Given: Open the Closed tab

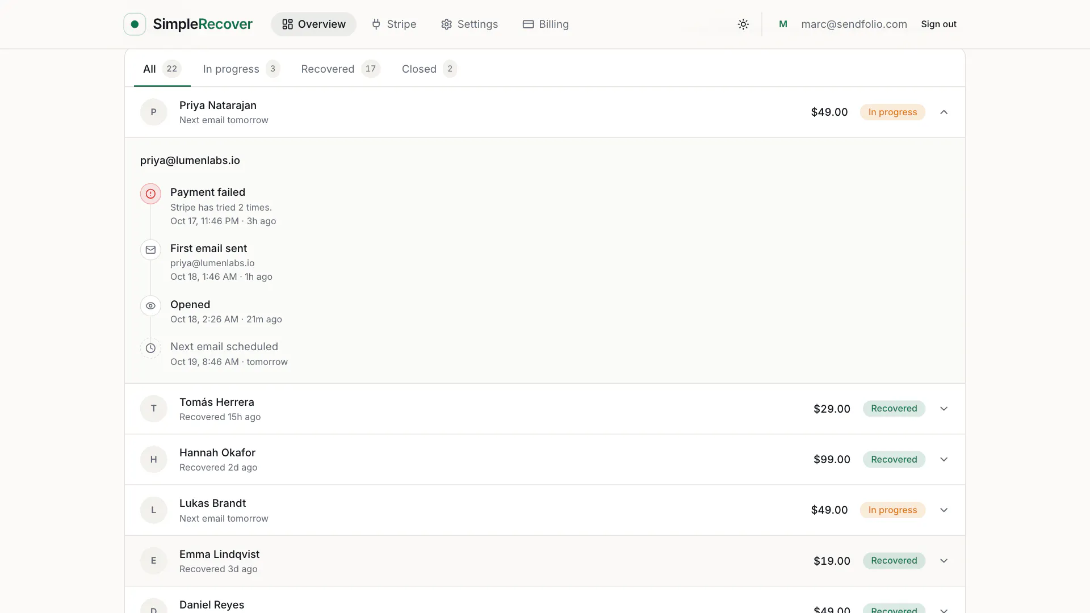Looking at the screenshot, I should pyautogui.click(x=429, y=69).
